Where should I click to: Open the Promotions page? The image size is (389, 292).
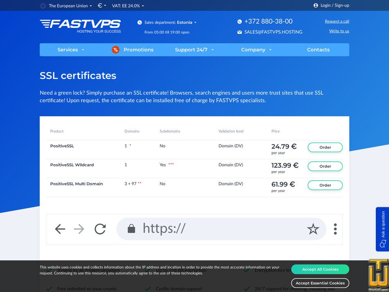[138, 50]
